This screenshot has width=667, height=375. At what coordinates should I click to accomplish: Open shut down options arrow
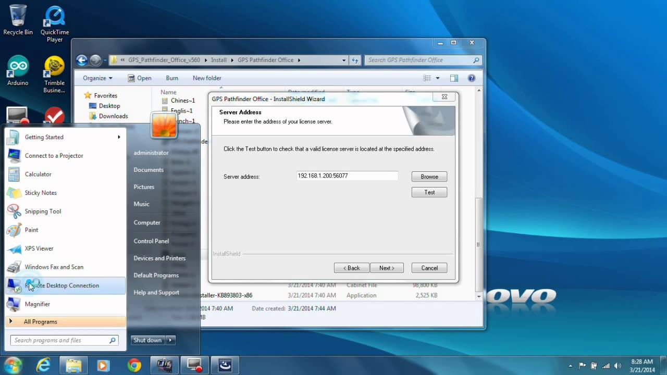click(170, 340)
